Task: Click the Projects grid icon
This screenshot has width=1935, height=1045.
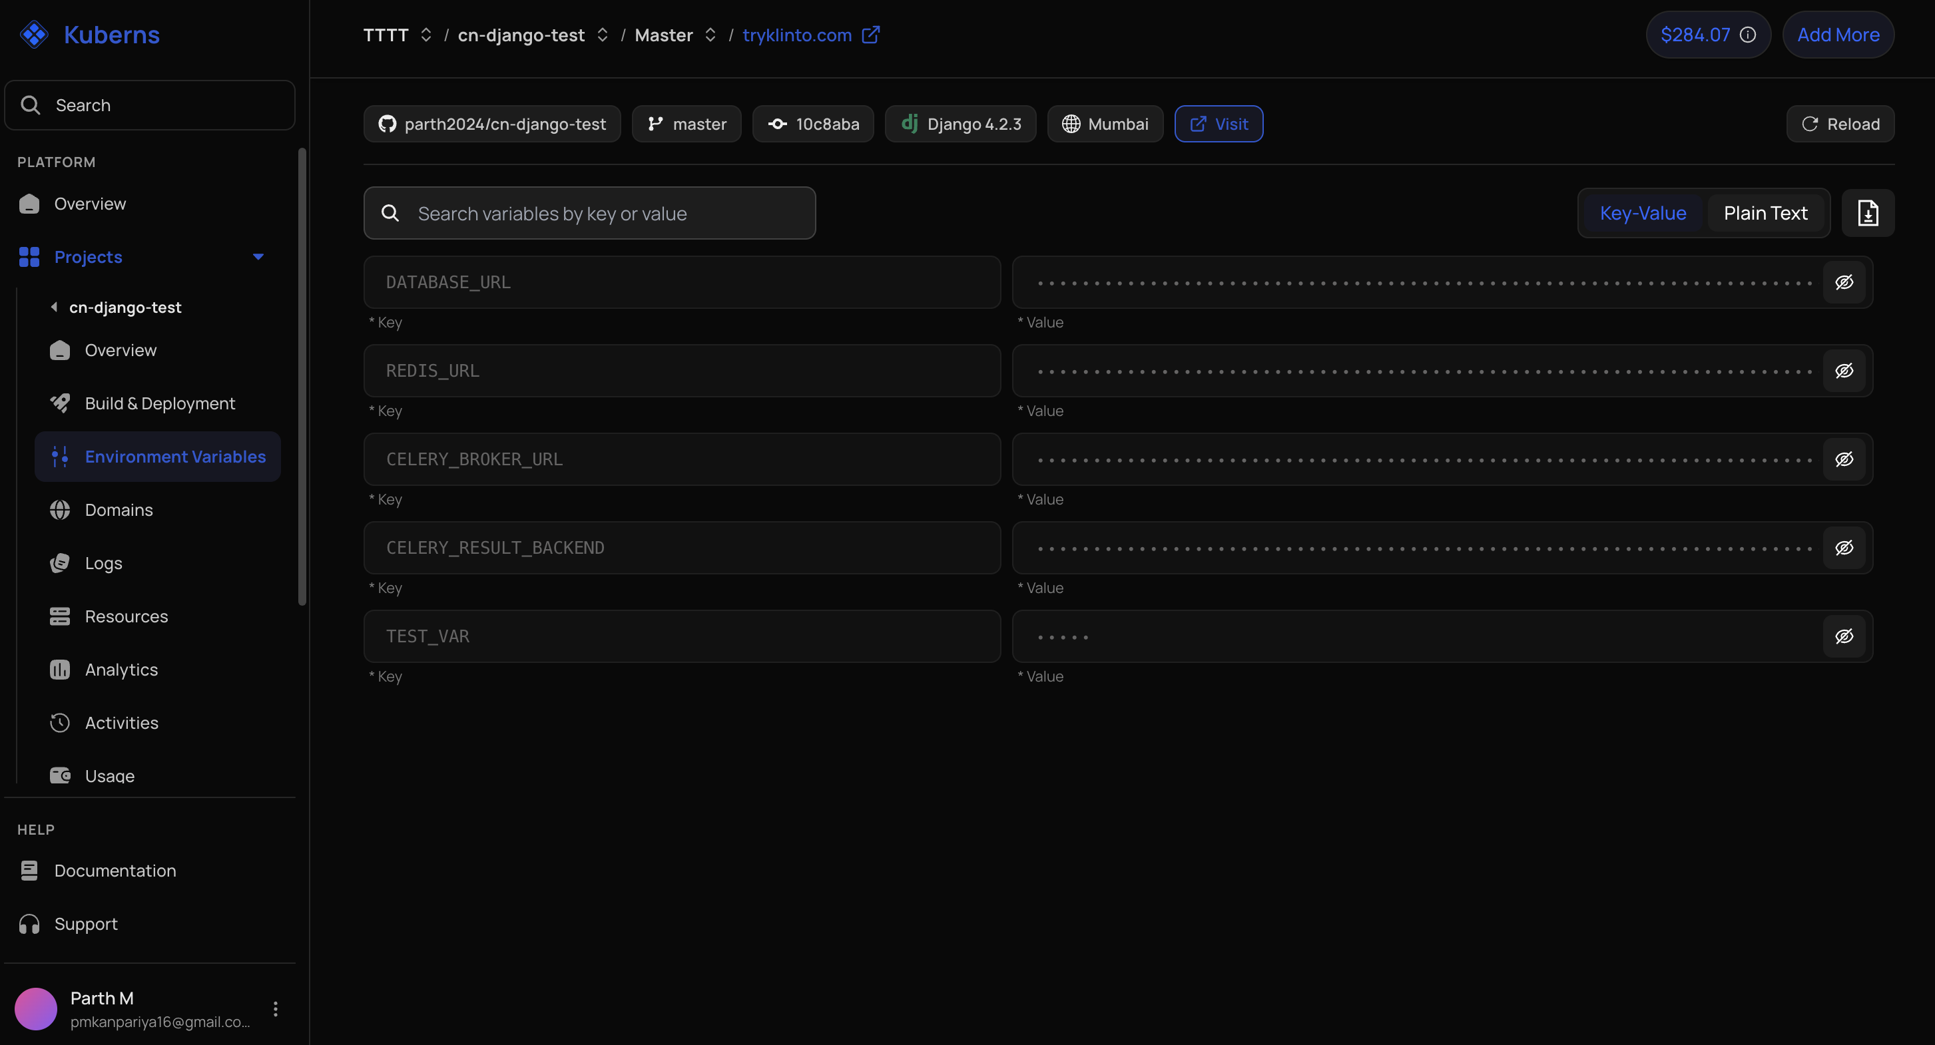Action: point(29,257)
